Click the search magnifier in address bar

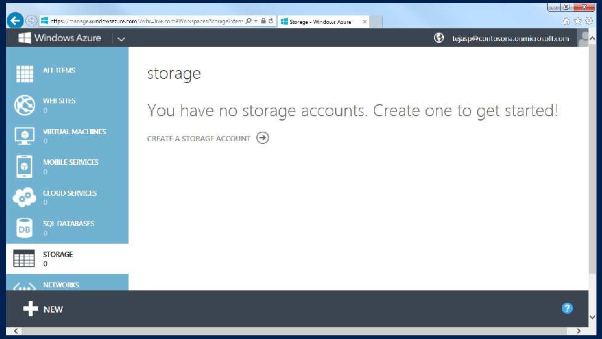(x=248, y=21)
